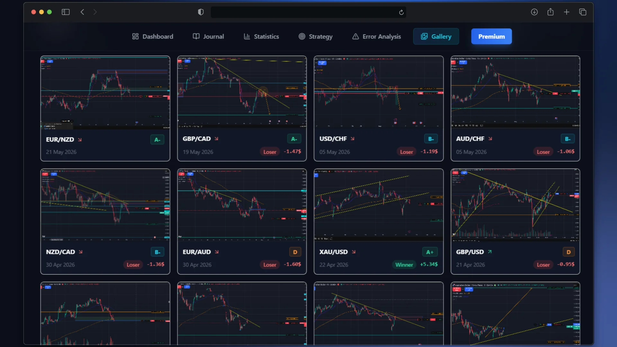This screenshot has height=347, width=617.
Task: Open the USD/CHF chart thumbnail
Action: pos(379,92)
